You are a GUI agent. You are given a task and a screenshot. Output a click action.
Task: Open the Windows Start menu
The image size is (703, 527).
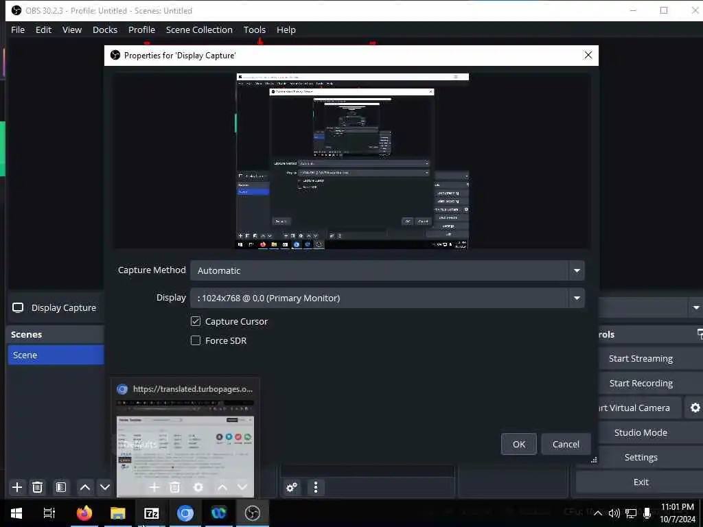coord(16,513)
